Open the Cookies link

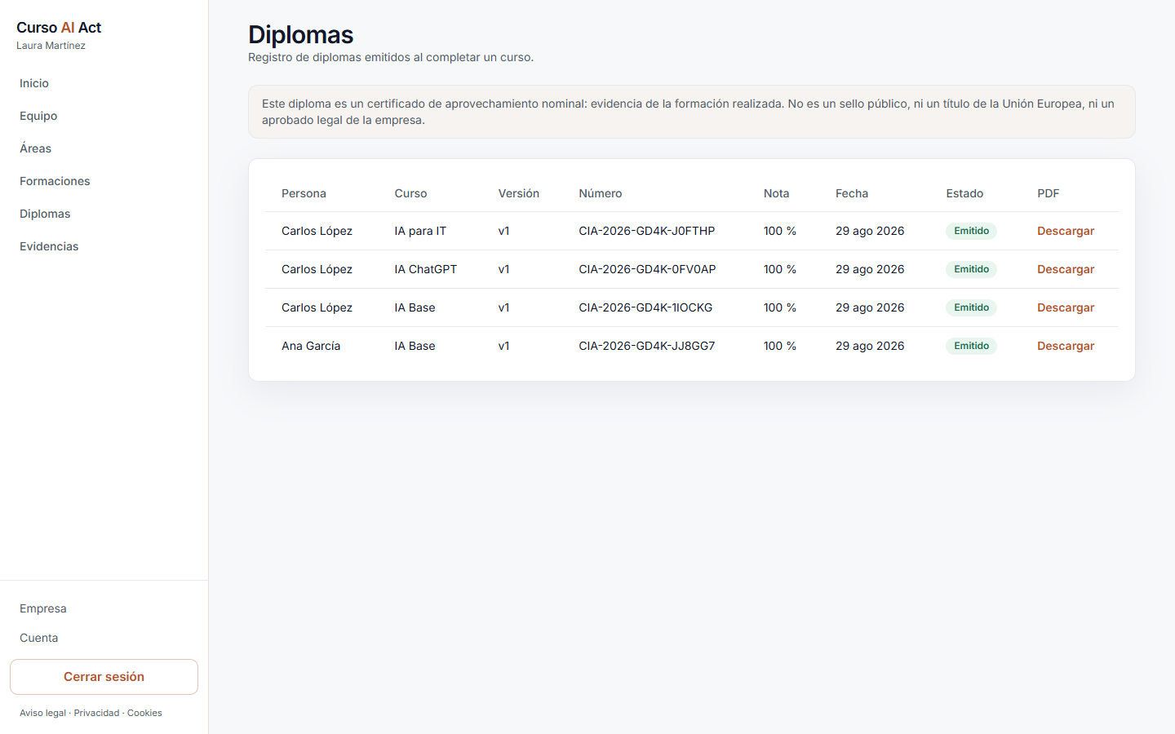click(144, 713)
